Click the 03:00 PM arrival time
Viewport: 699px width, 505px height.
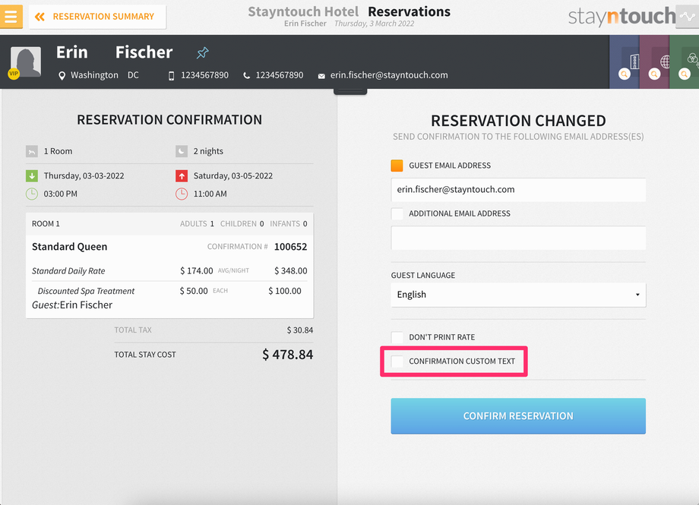pyautogui.click(x=61, y=194)
